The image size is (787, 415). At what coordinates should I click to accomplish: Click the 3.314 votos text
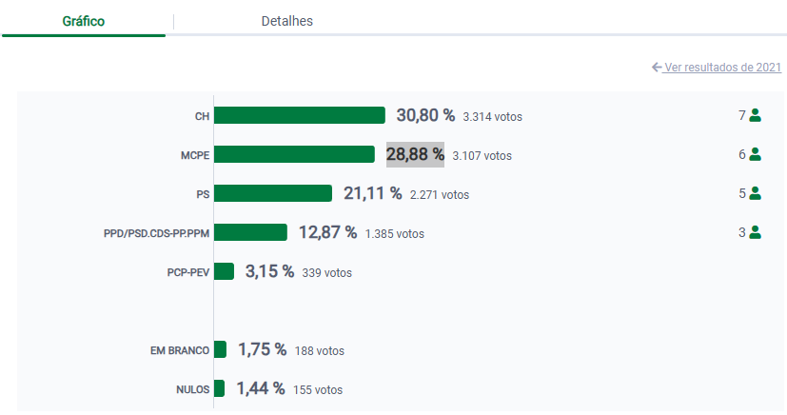[x=492, y=117]
